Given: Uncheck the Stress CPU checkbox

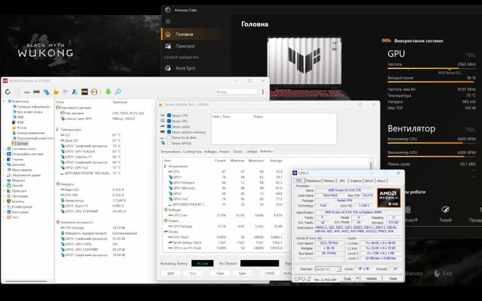Looking at the screenshot, I should pyautogui.click(x=169, y=117).
